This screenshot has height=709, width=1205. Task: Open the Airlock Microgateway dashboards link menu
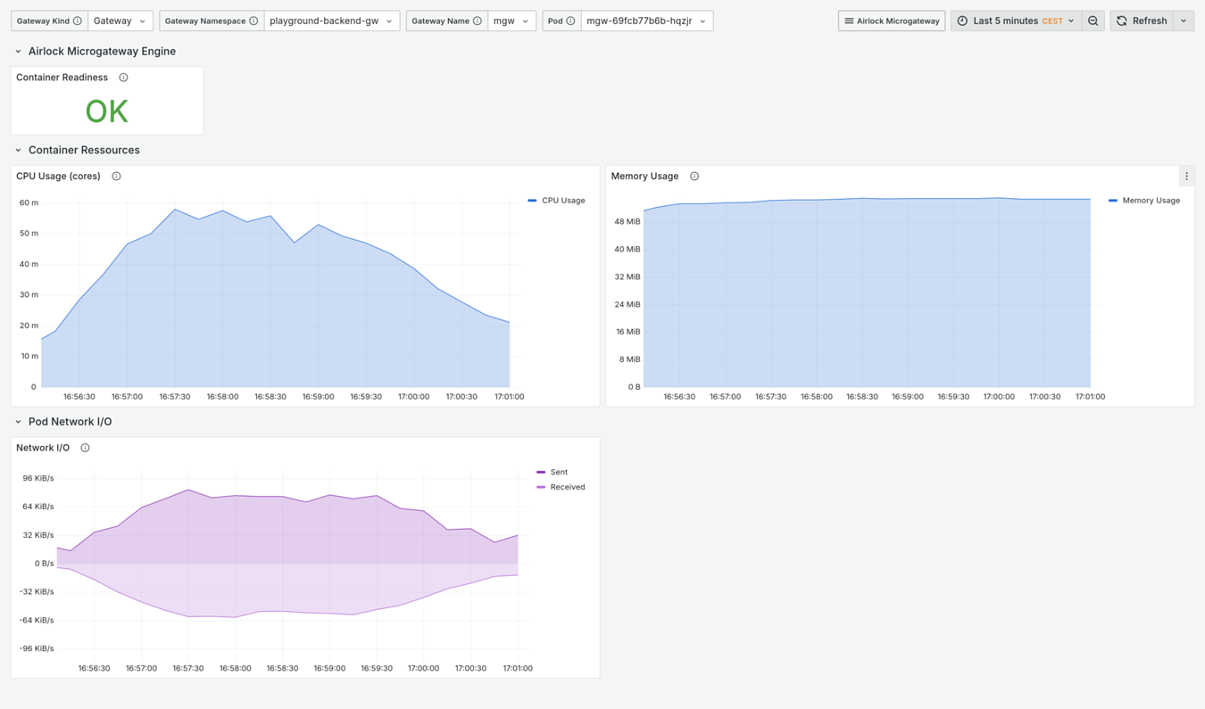tap(891, 21)
